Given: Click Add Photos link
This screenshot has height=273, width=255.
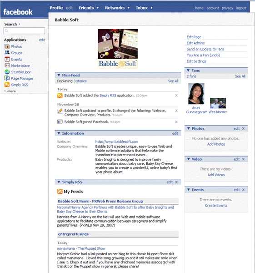Looking at the screenshot, I should click(x=216, y=144).
